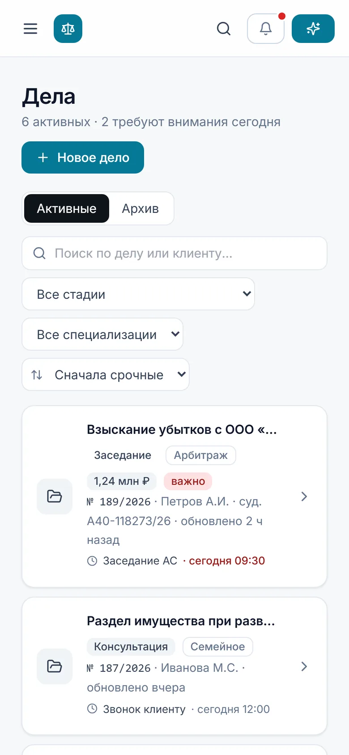Viewport: 349px width, 755px height.
Task: Open case titled Взыскание убытков с ООО
Action: coord(182,429)
